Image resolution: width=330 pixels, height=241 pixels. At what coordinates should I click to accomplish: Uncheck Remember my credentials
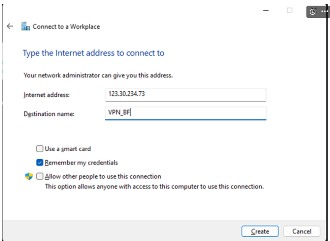(x=40, y=163)
